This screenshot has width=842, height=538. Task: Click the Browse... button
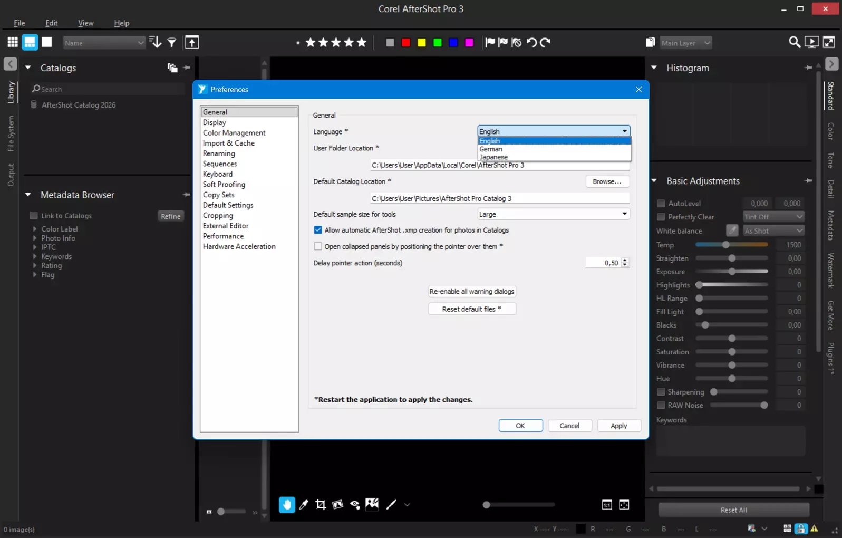pyautogui.click(x=607, y=181)
